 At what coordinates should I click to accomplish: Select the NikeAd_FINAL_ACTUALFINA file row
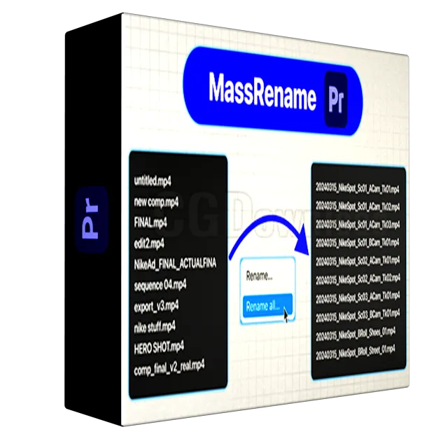175,264
